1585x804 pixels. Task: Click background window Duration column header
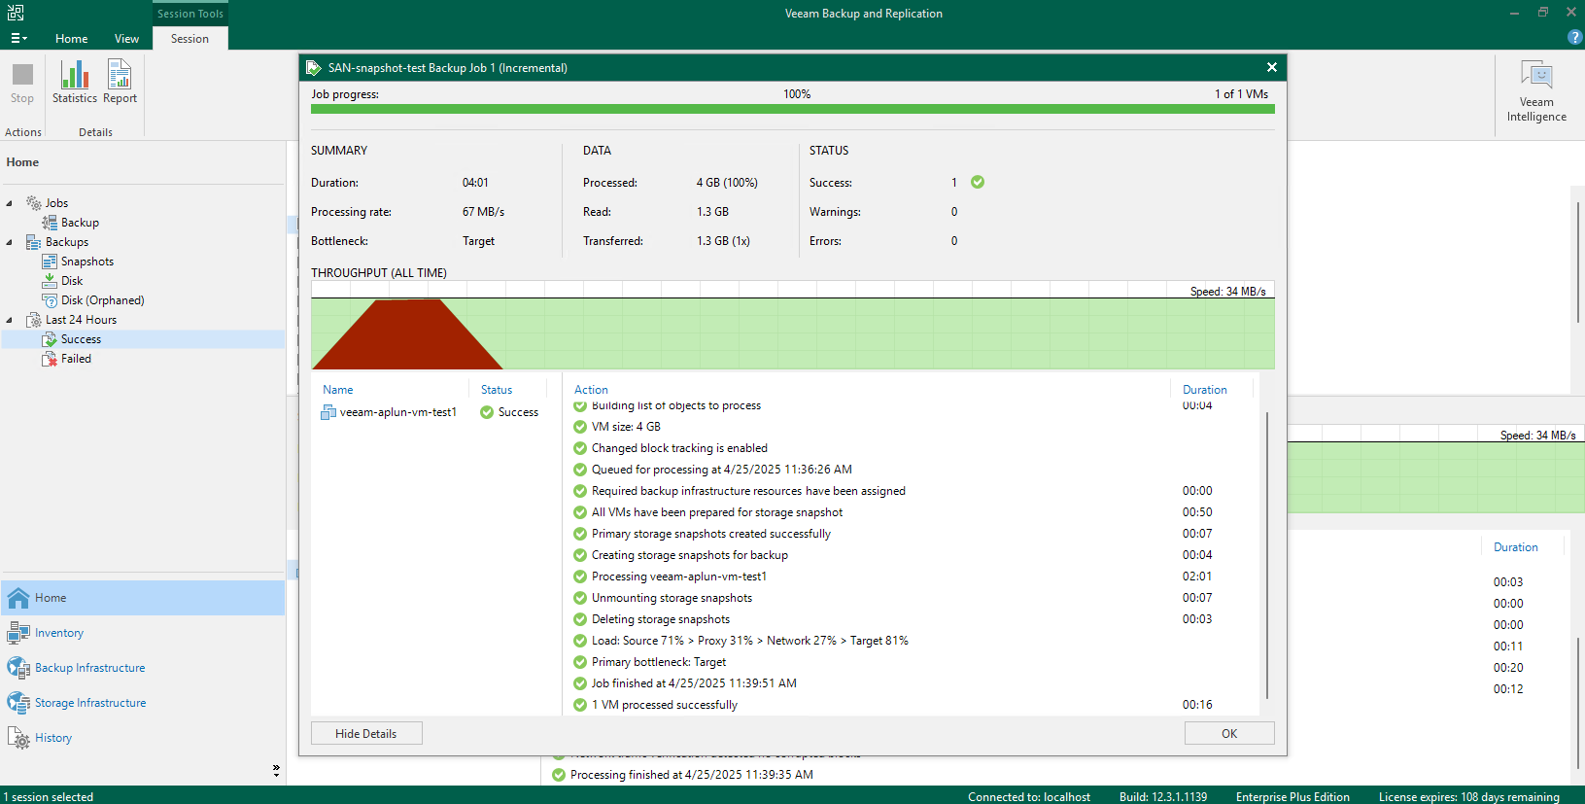pyautogui.click(x=1515, y=547)
